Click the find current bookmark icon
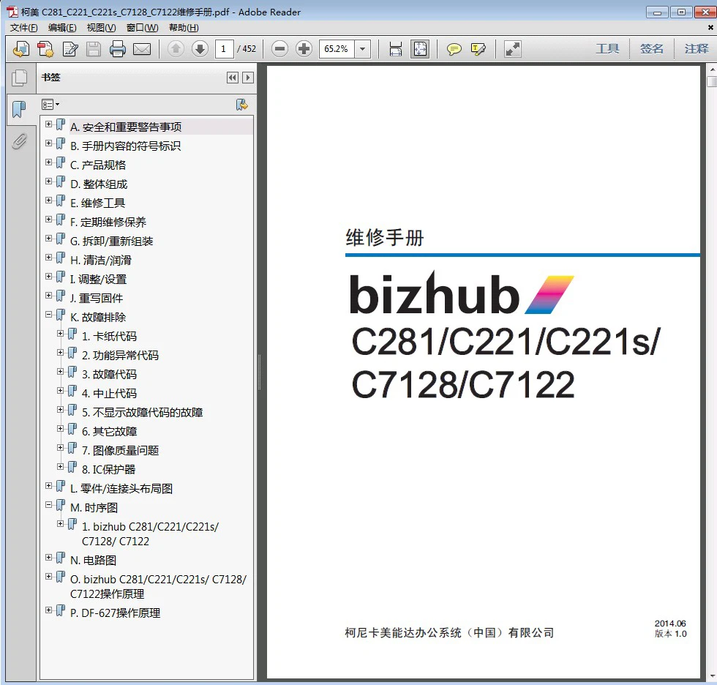 click(242, 105)
